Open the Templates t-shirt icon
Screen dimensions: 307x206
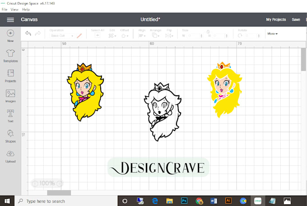pyautogui.click(x=10, y=53)
